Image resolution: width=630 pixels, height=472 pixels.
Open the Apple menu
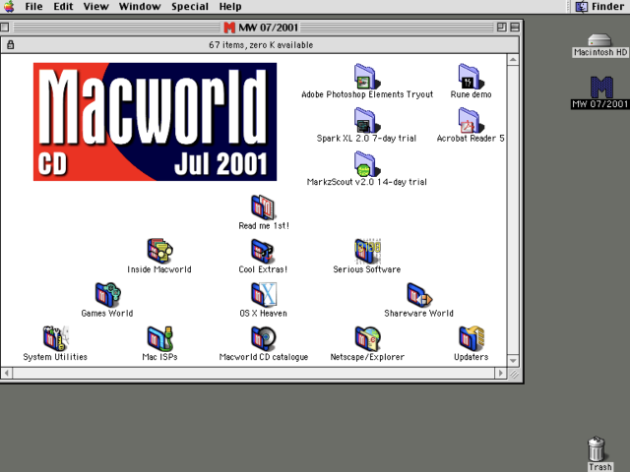(9, 7)
